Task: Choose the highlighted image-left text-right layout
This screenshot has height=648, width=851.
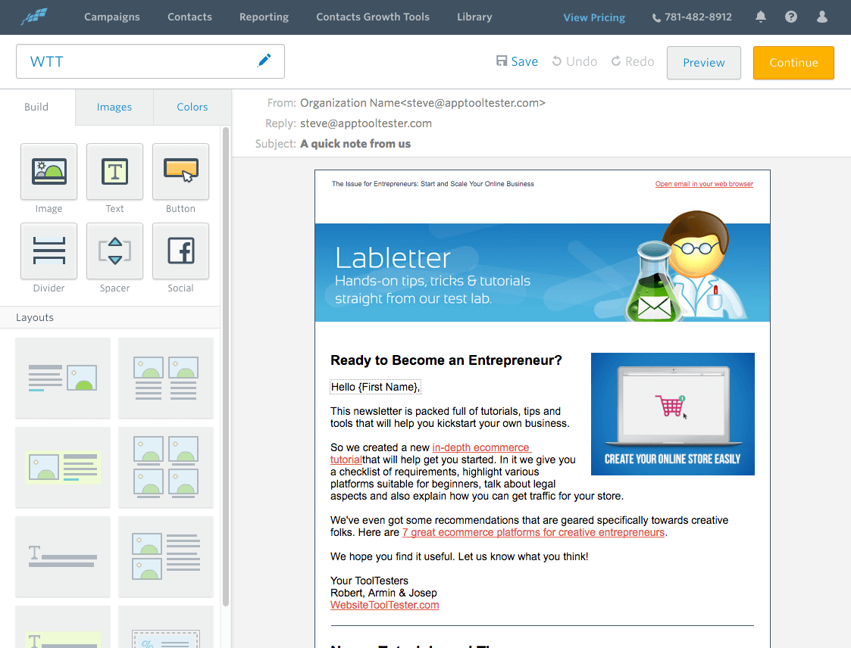Action: [63, 467]
